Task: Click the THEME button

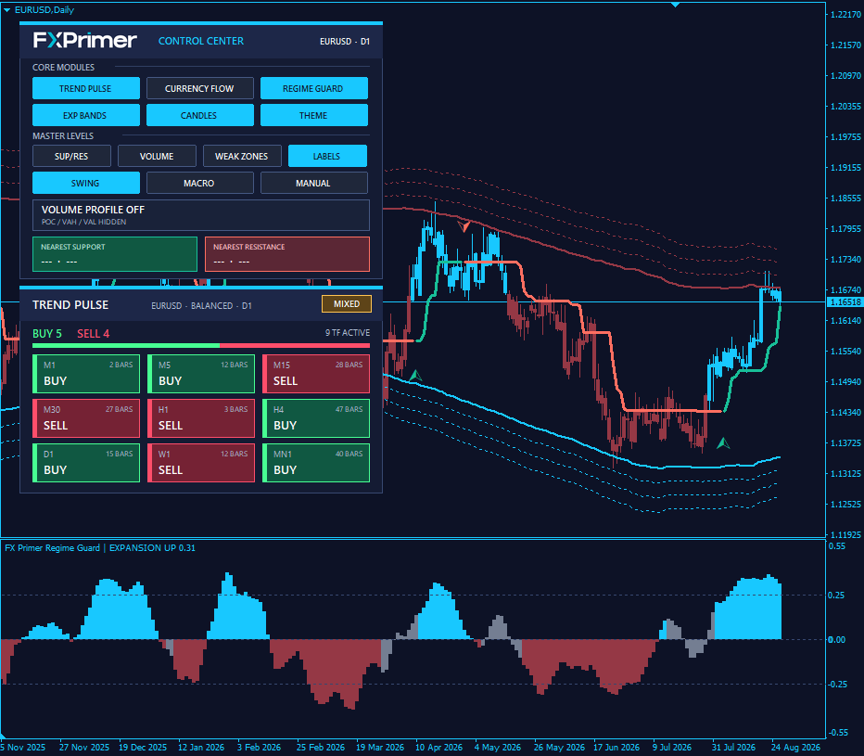Action: pos(314,115)
